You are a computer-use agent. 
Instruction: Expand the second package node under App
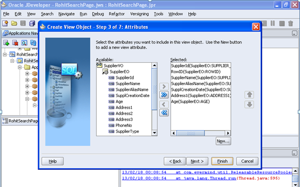(x=27, y=80)
